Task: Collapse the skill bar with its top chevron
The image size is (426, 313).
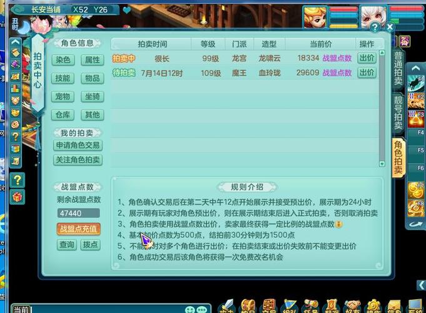Action: coord(415,68)
